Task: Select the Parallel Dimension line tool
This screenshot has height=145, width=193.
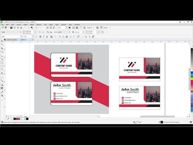Action: coord(2,77)
